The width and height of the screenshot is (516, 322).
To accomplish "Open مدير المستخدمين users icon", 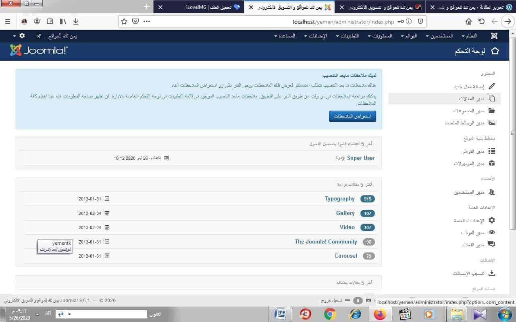I will point(492,192).
